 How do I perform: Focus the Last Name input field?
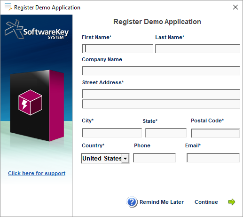pos(197,48)
